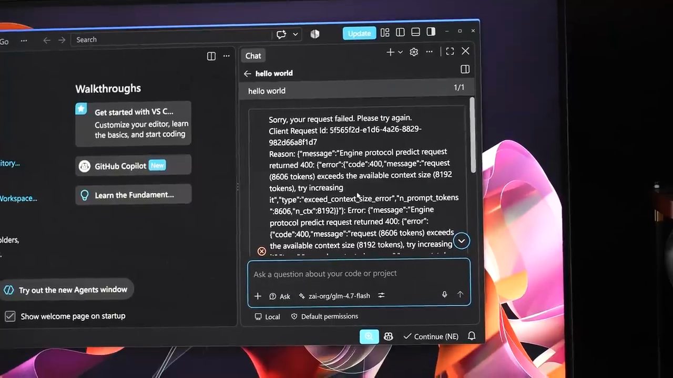Open Get started with VS Code walkthrough
This screenshot has width=673, height=378.
pos(134,123)
